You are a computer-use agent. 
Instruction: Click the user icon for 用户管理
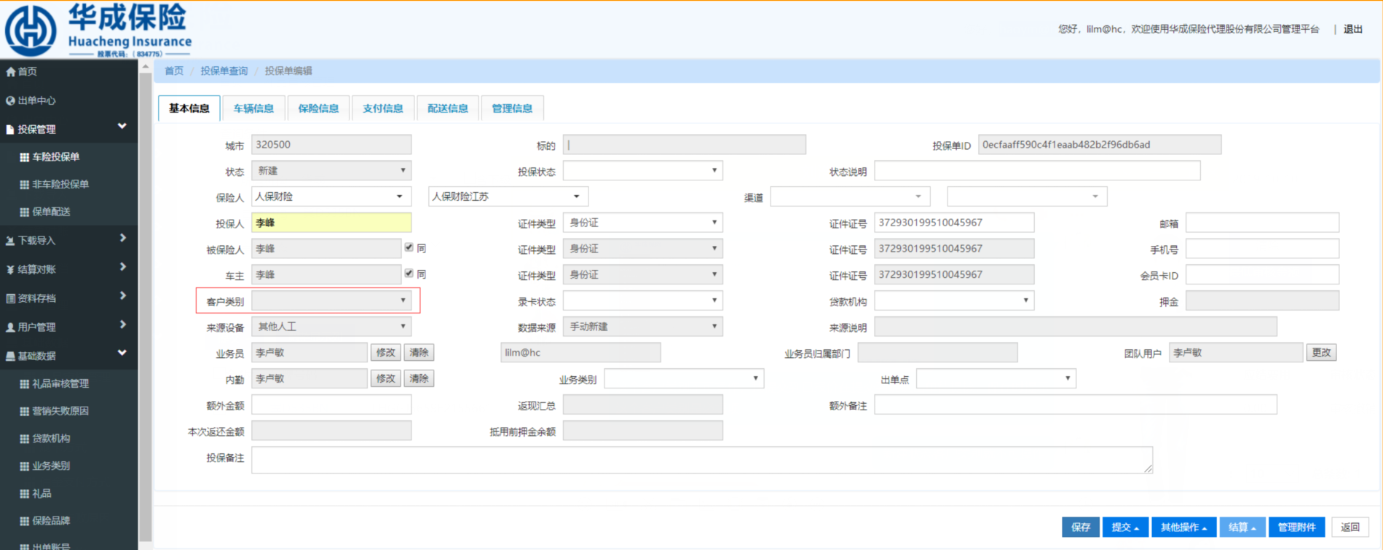coord(10,327)
